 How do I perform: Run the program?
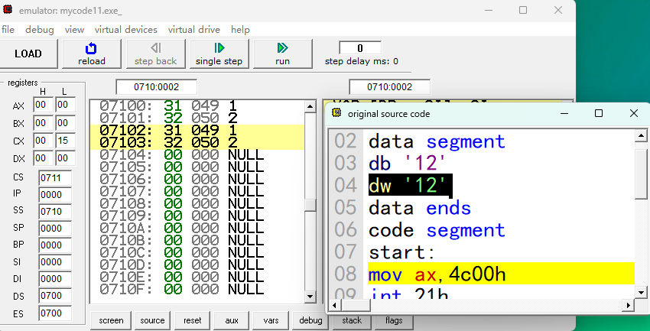click(x=282, y=54)
